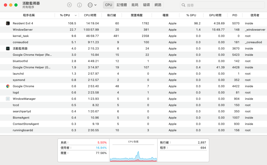267x165 pixels.
Task: Sort by GPU時間 column header
Action: (x=215, y=15)
